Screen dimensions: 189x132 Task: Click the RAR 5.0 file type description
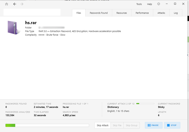(x=80, y=31)
